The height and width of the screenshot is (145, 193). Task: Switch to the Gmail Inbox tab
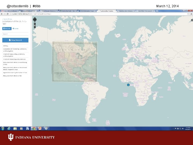pos(10,11)
